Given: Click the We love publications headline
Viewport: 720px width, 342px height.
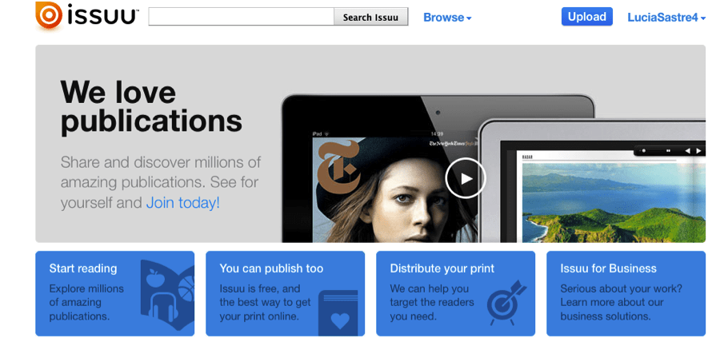Looking at the screenshot, I should 151,106.
